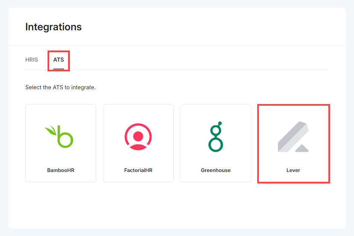Click the BambooHR text label
The height and width of the screenshot is (236, 354).
click(61, 170)
